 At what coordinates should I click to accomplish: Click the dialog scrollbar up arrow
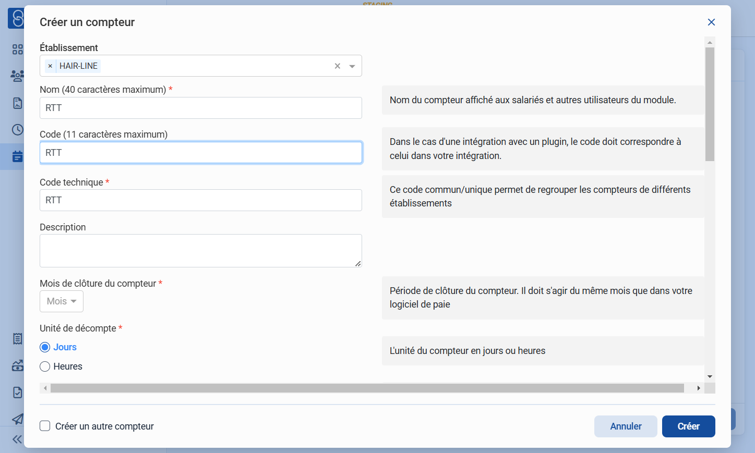point(710,42)
